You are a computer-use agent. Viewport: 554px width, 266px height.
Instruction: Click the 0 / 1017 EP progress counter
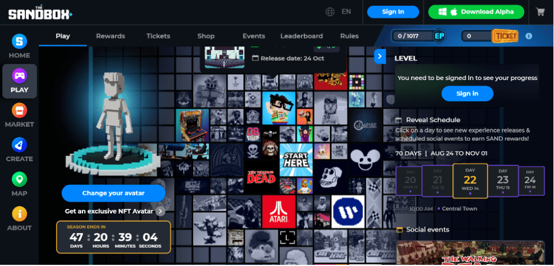tap(412, 36)
